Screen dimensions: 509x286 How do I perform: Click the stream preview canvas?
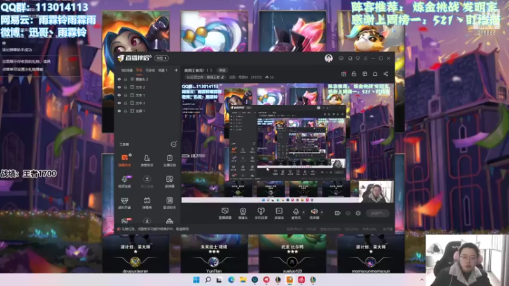(288, 143)
